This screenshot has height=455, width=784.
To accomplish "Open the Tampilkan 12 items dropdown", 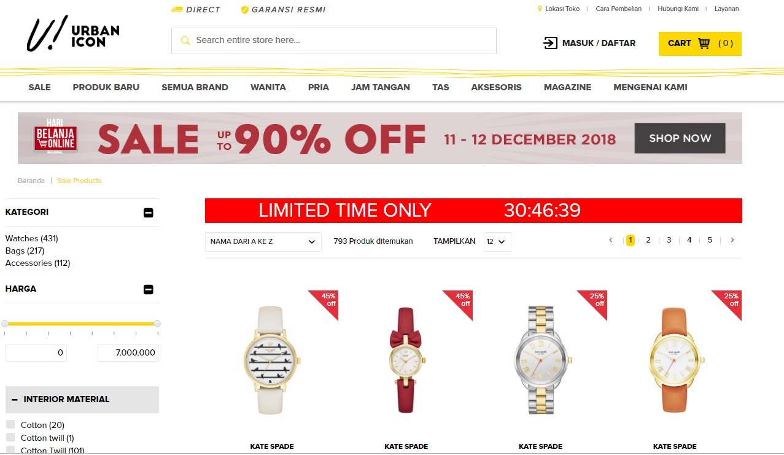I will pyautogui.click(x=497, y=242).
